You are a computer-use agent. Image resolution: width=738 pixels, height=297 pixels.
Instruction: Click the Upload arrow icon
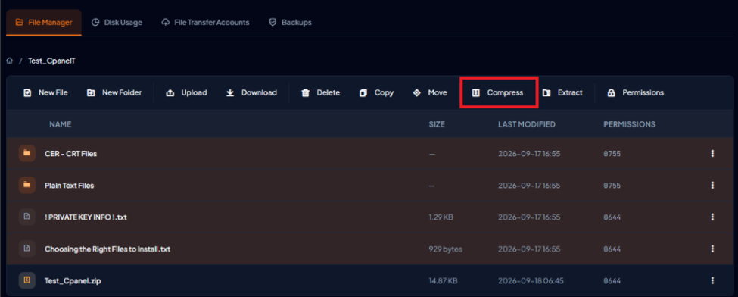(x=170, y=93)
